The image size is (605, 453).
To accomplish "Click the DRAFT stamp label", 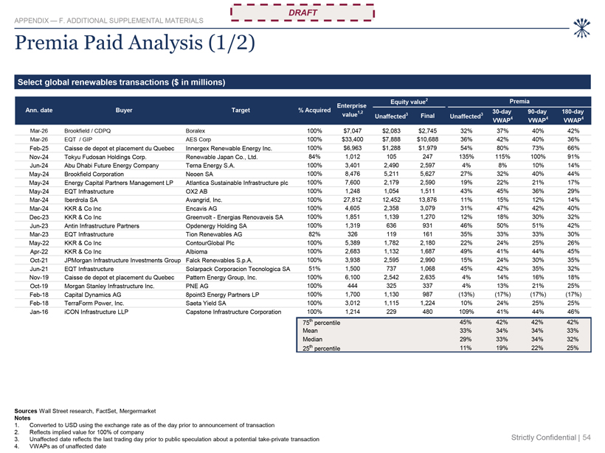I will tap(302, 13).
